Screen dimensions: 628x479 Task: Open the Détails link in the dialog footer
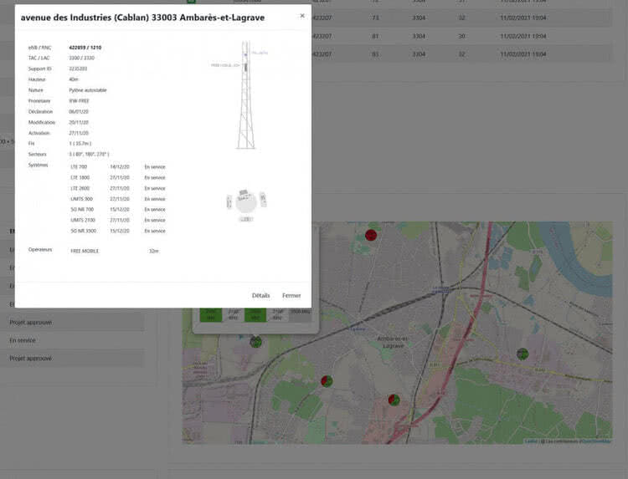(261, 295)
